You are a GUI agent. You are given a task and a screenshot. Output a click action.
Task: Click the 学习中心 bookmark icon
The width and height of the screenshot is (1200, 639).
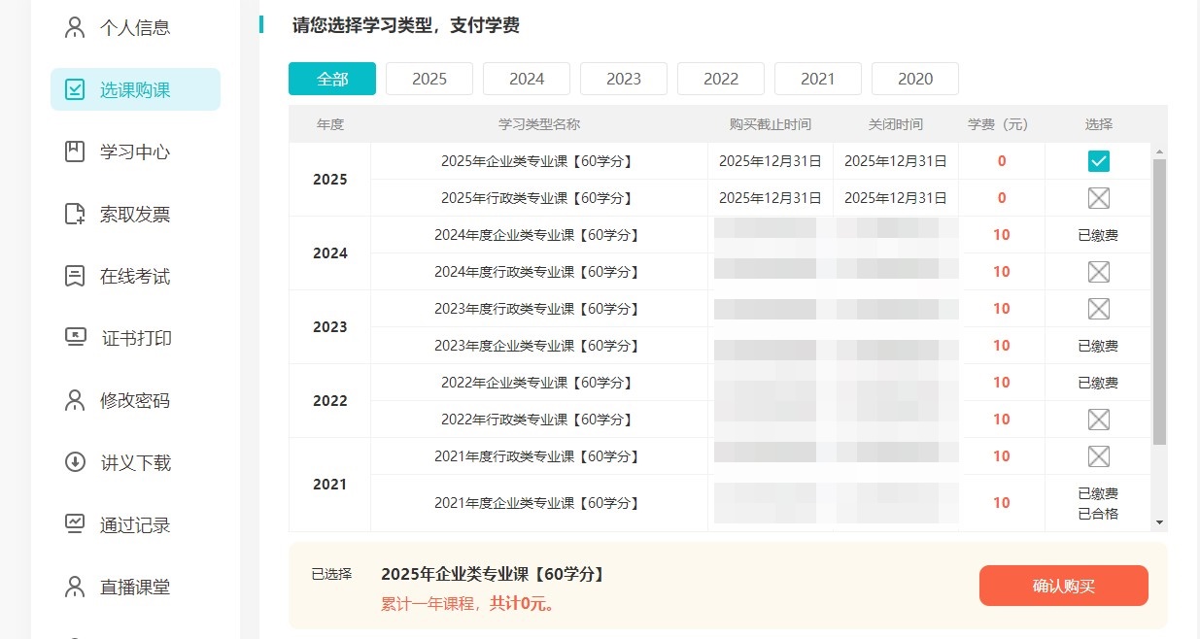pyautogui.click(x=75, y=151)
